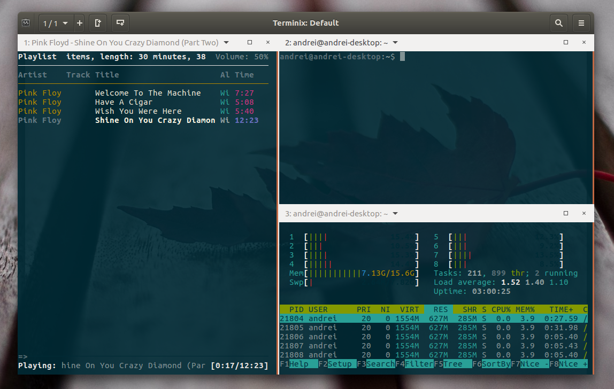Click the 12:23 track time
The width and height of the screenshot is (614, 389).
(247, 120)
